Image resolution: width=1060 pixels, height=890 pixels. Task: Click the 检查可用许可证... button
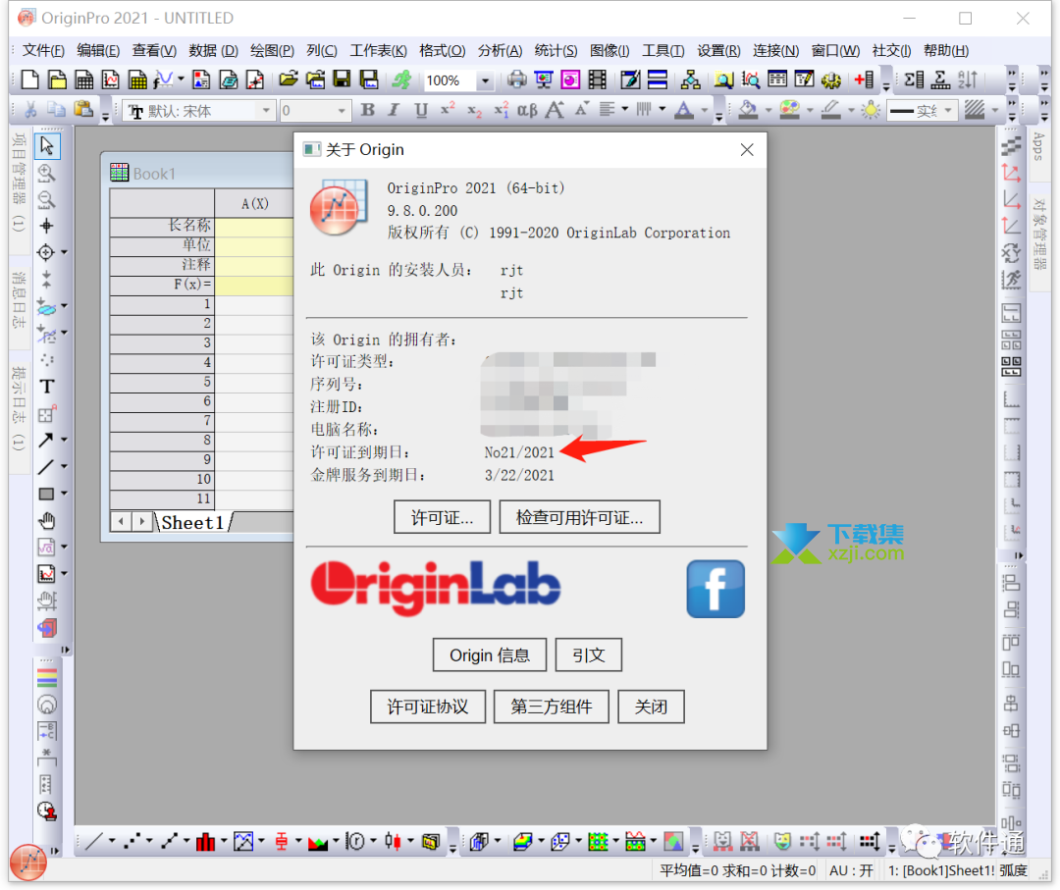579,518
